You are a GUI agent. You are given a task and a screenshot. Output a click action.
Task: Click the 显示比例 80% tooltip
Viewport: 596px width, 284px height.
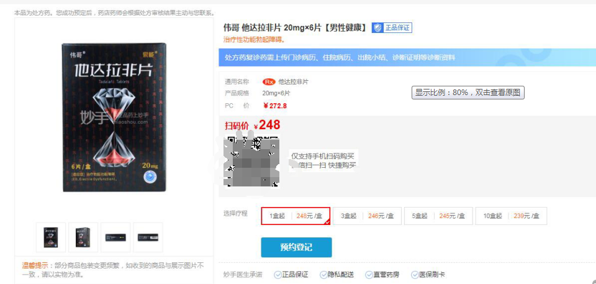(468, 93)
